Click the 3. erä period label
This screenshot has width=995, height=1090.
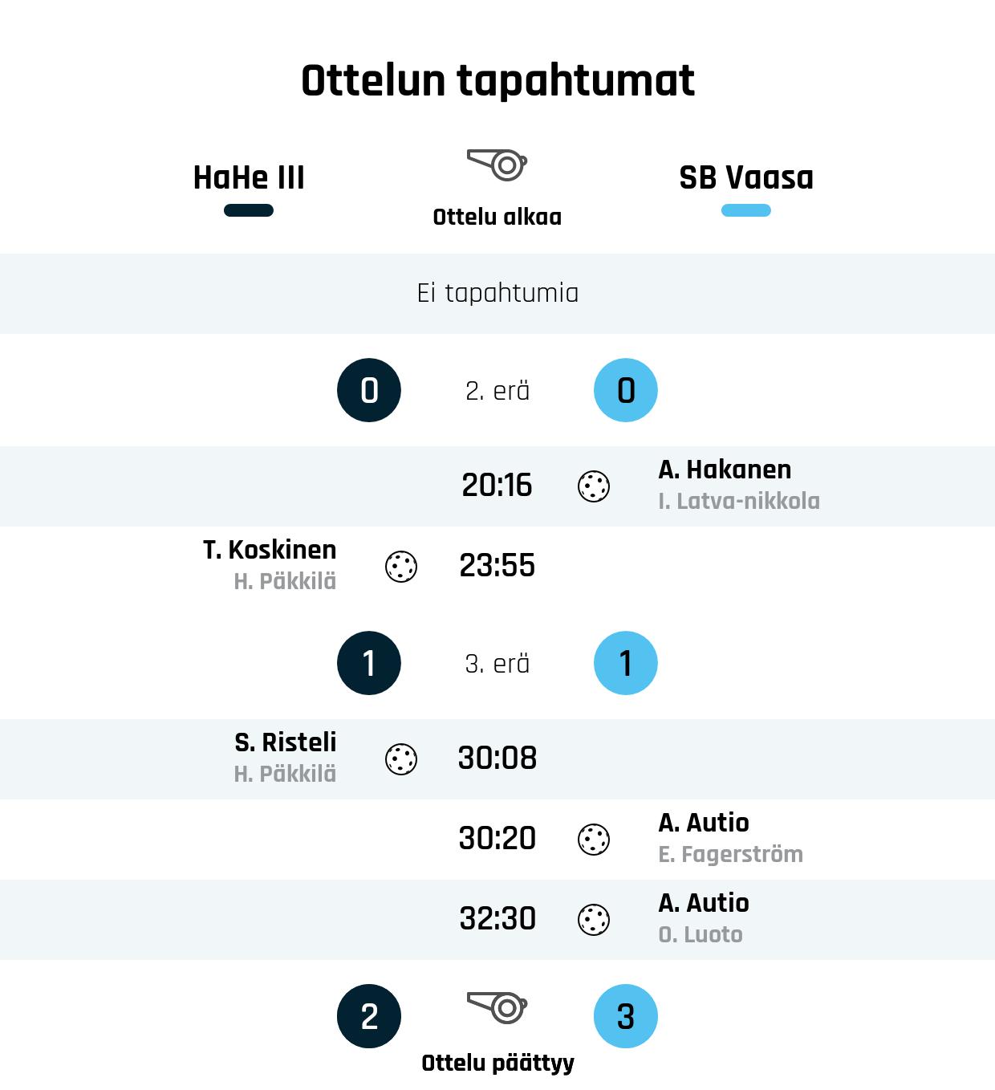pyautogui.click(x=497, y=664)
